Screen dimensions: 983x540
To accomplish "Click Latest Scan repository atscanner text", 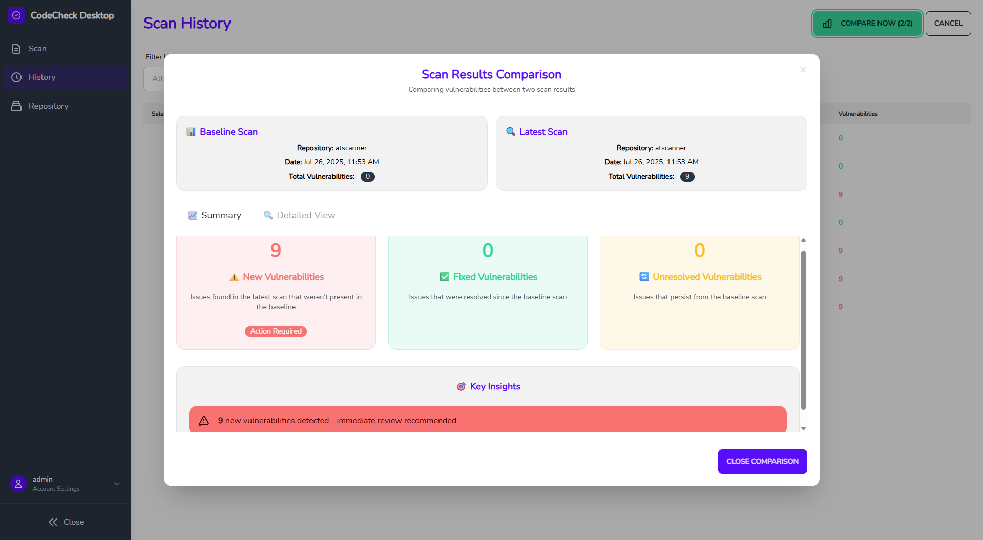I will coord(671,148).
